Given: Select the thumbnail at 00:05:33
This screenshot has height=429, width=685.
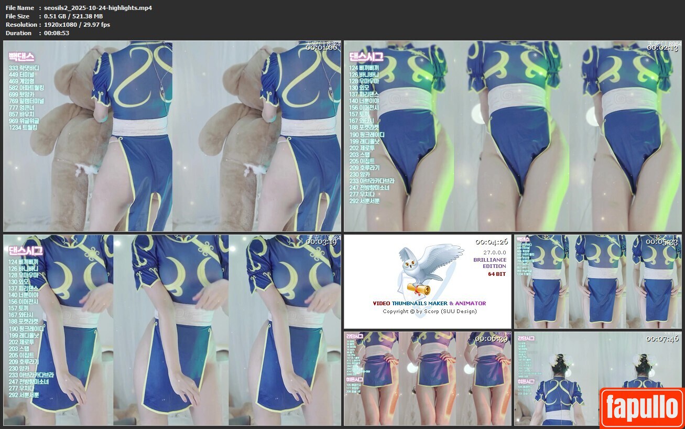Looking at the screenshot, I should (597, 282).
